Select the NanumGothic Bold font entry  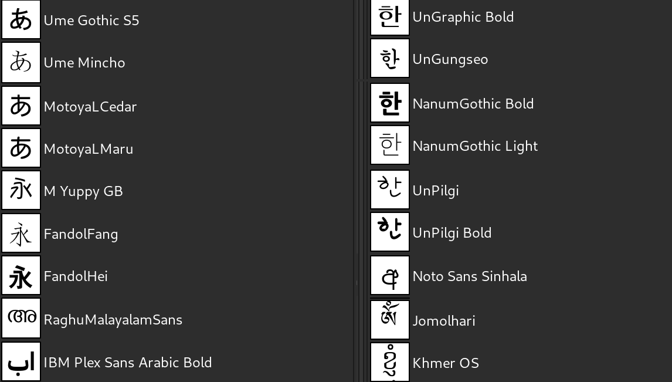pos(473,103)
